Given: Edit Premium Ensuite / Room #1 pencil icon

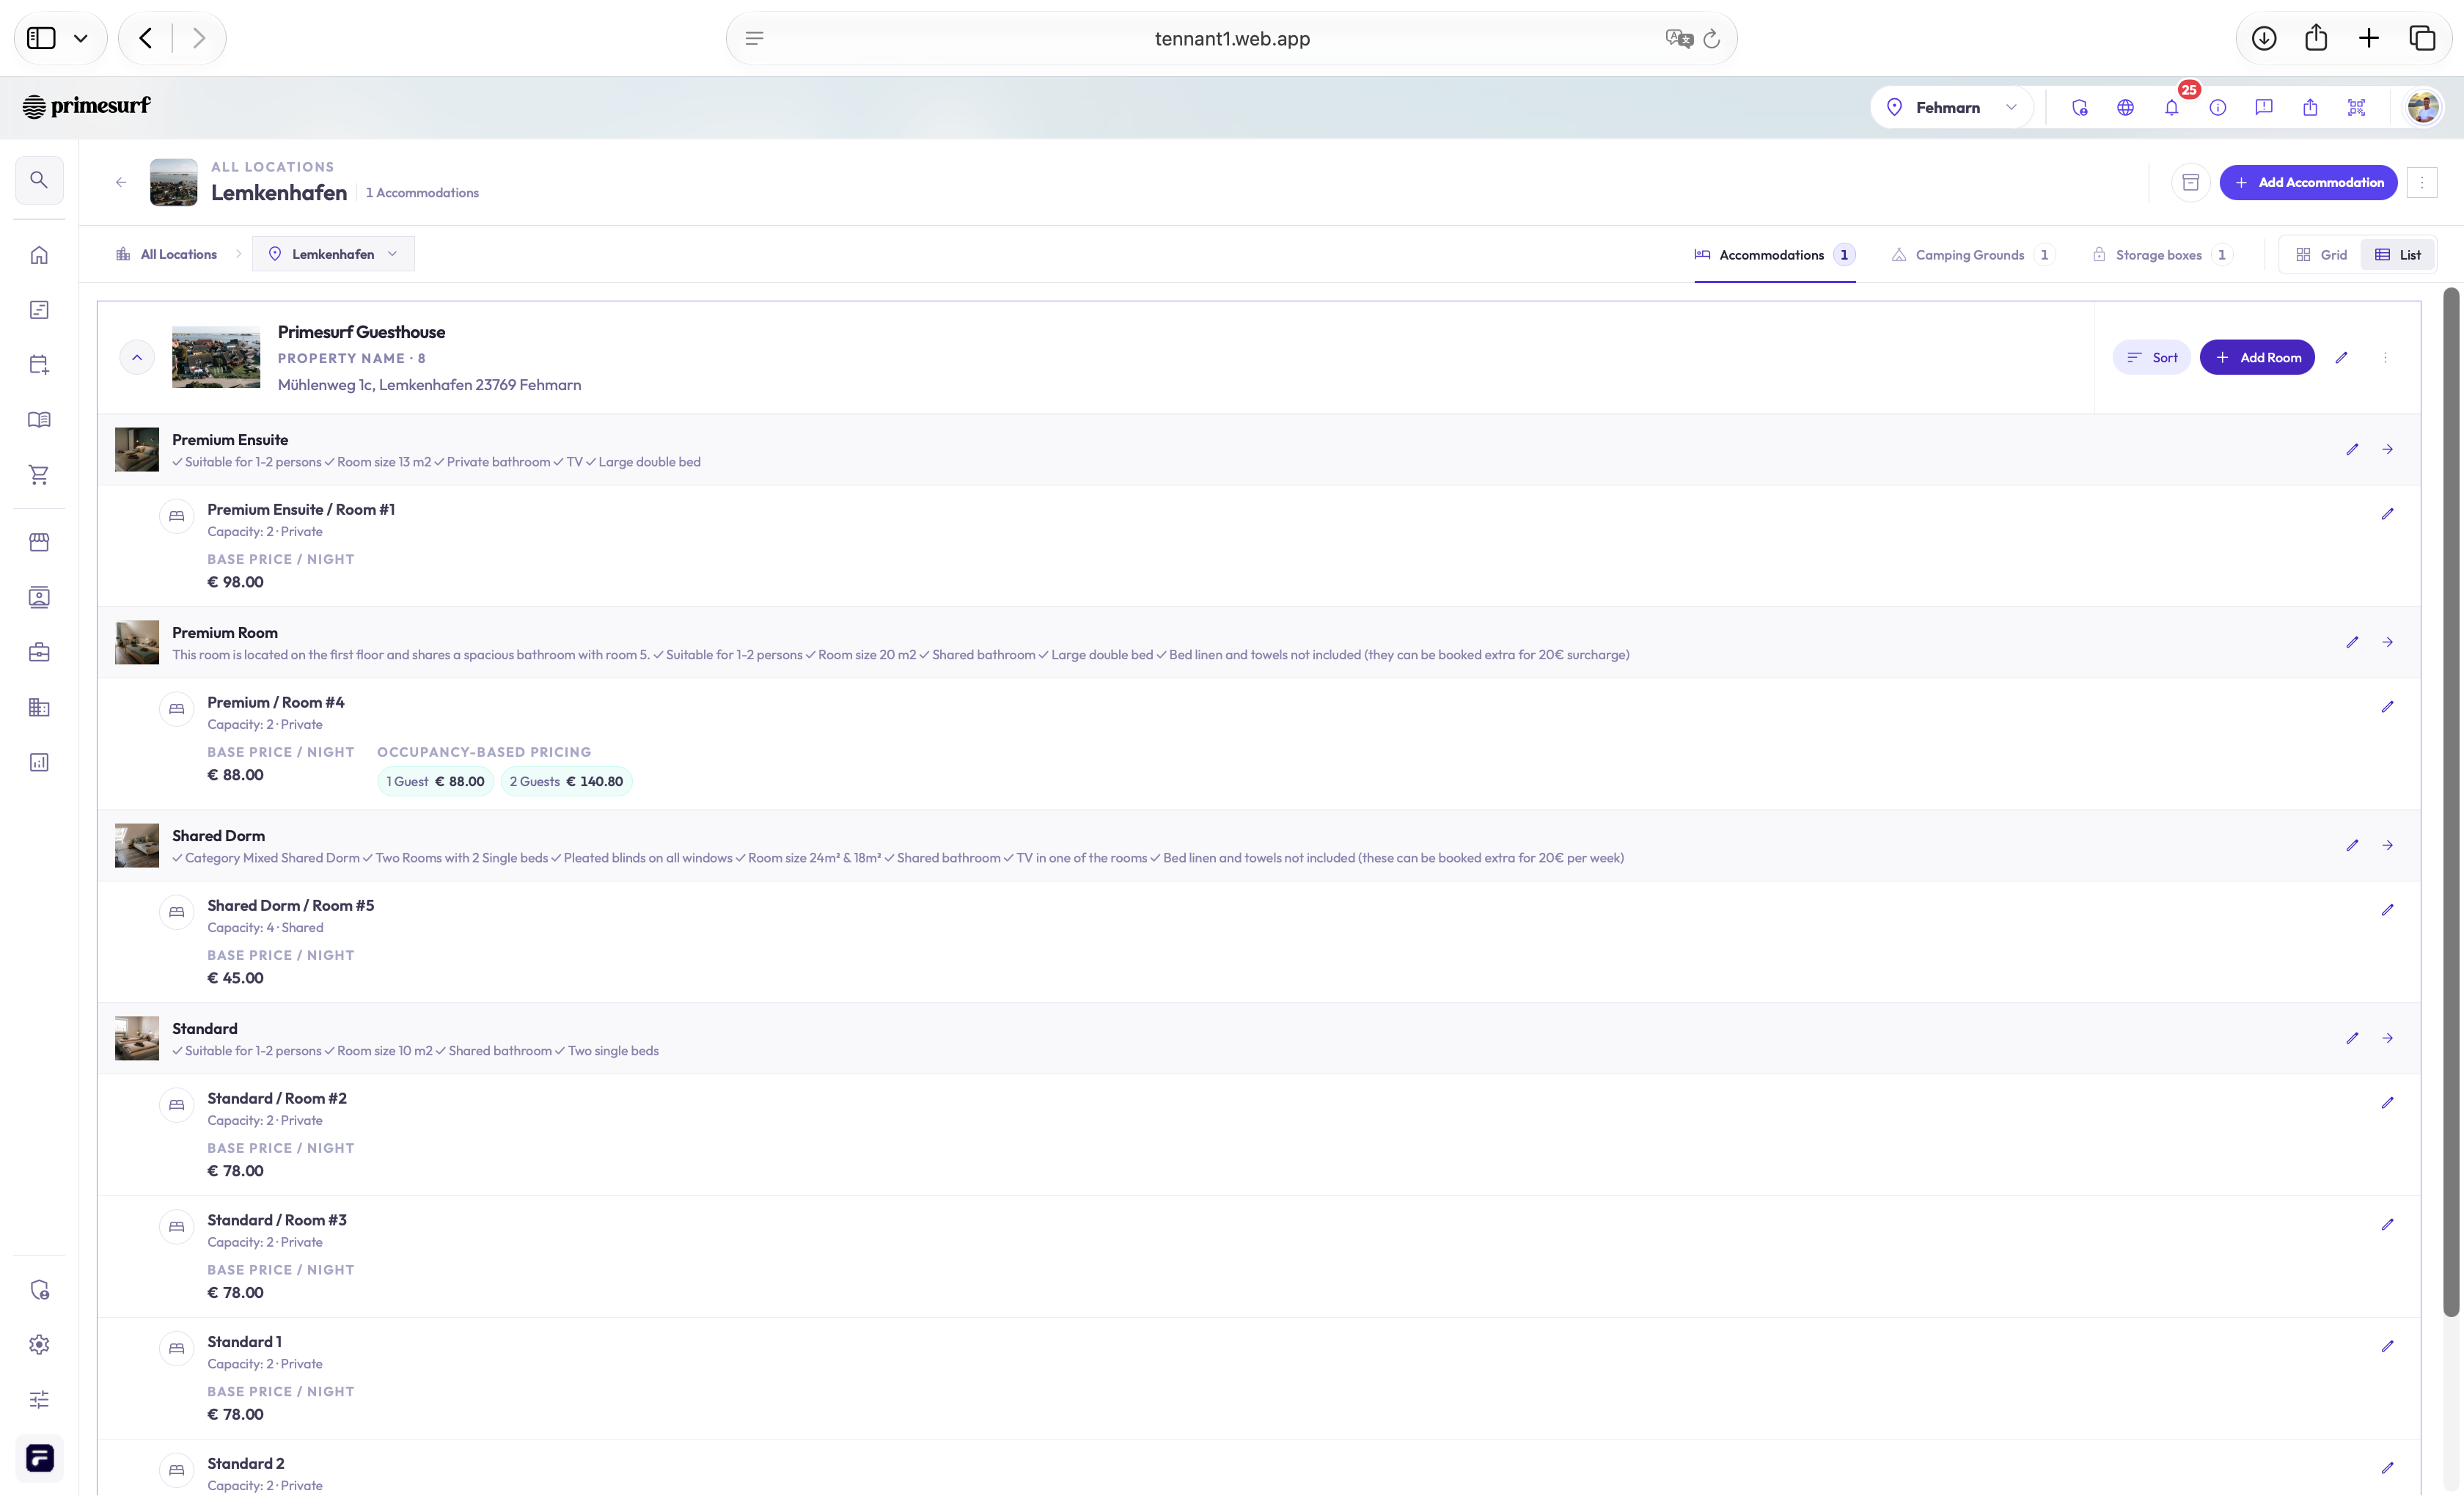Looking at the screenshot, I should (2387, 514).
